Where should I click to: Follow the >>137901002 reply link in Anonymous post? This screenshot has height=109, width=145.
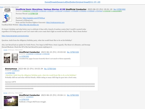coord(10,73)
